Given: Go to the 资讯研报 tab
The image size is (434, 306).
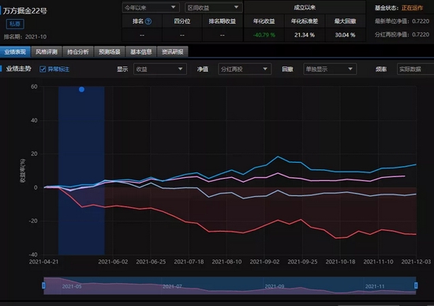Looking at the screenshot, I should 173,52.
